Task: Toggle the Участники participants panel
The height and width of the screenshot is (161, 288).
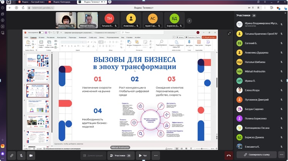Action: pyautogui.click(x=119, y=155)
